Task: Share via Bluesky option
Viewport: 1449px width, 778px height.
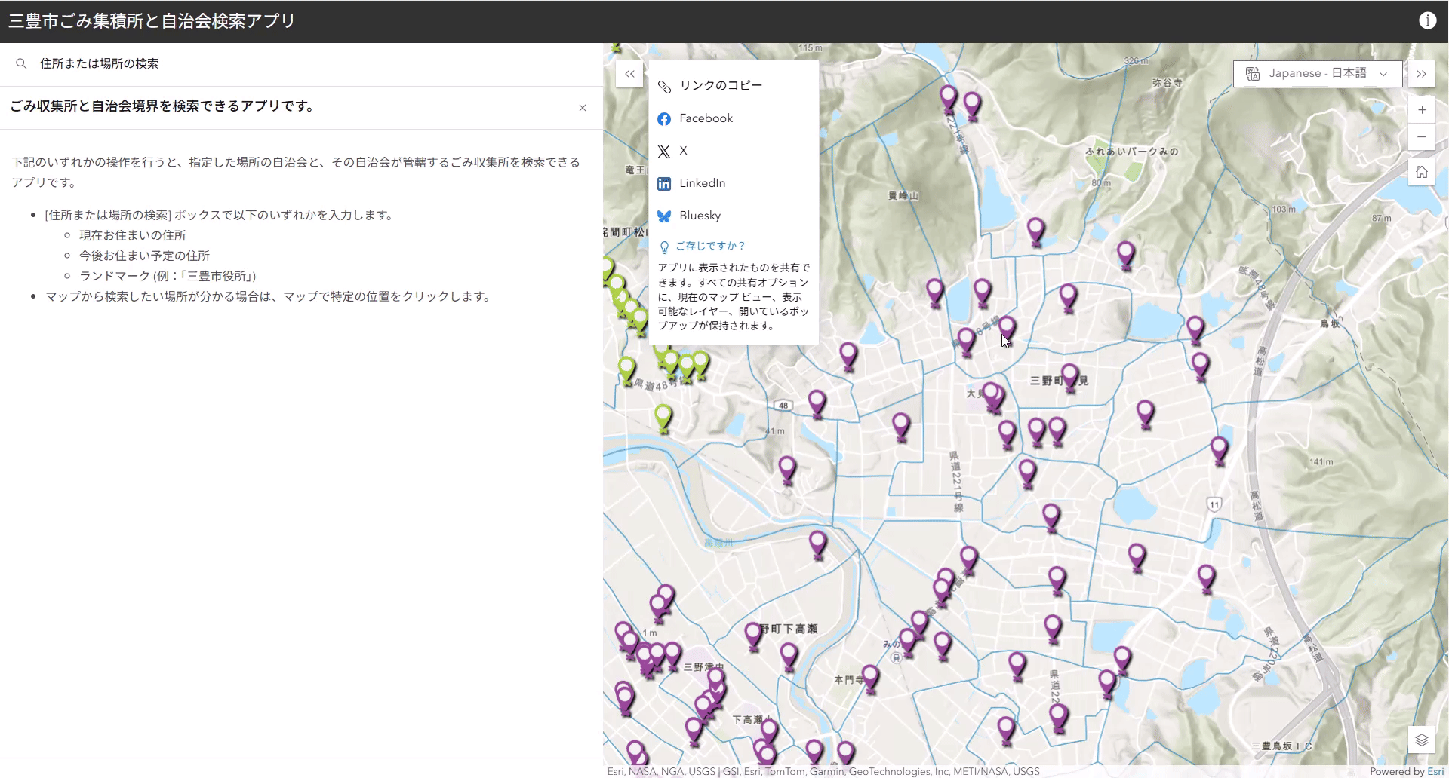Action: 734,216
